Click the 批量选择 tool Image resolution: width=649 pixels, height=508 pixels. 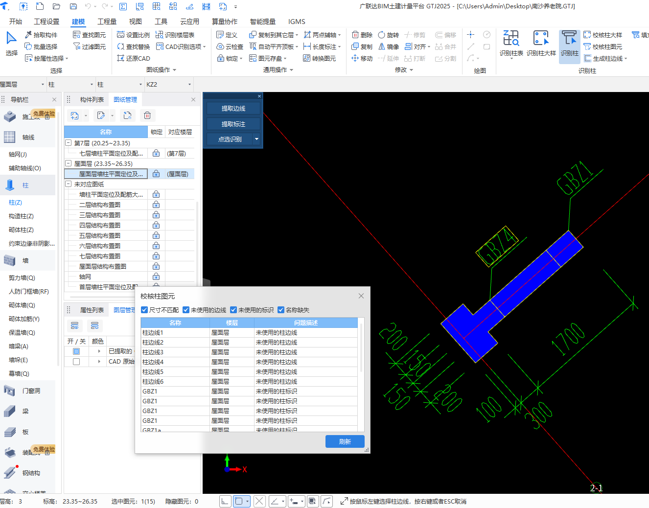point(41,46)
